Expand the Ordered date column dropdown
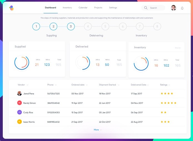Viewport: 193px width, 141px height. pyautogui.click(x=87, y=85)
